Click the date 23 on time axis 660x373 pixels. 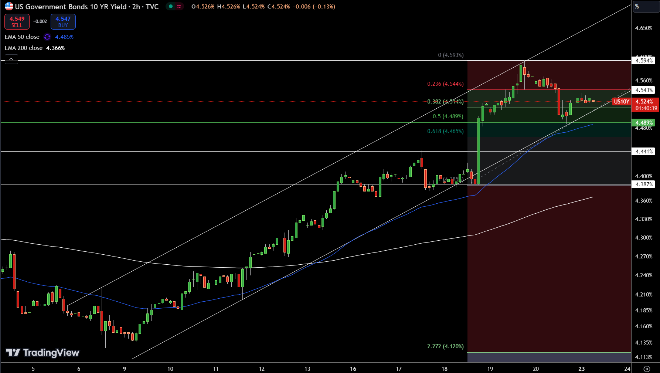[x=582, y=369]
